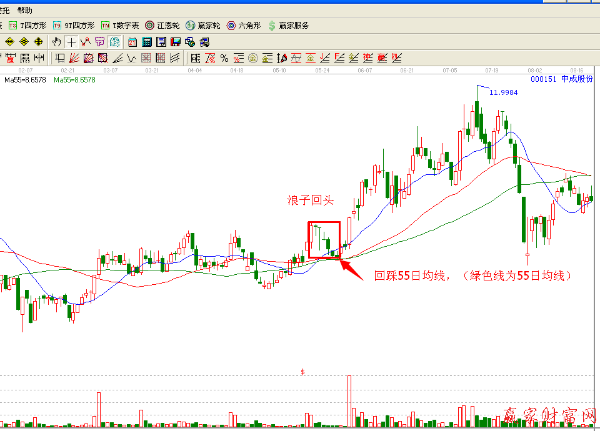Click the save floppy disk icon
The width and height of the screenshot is (600, 431).
point(176,42)
